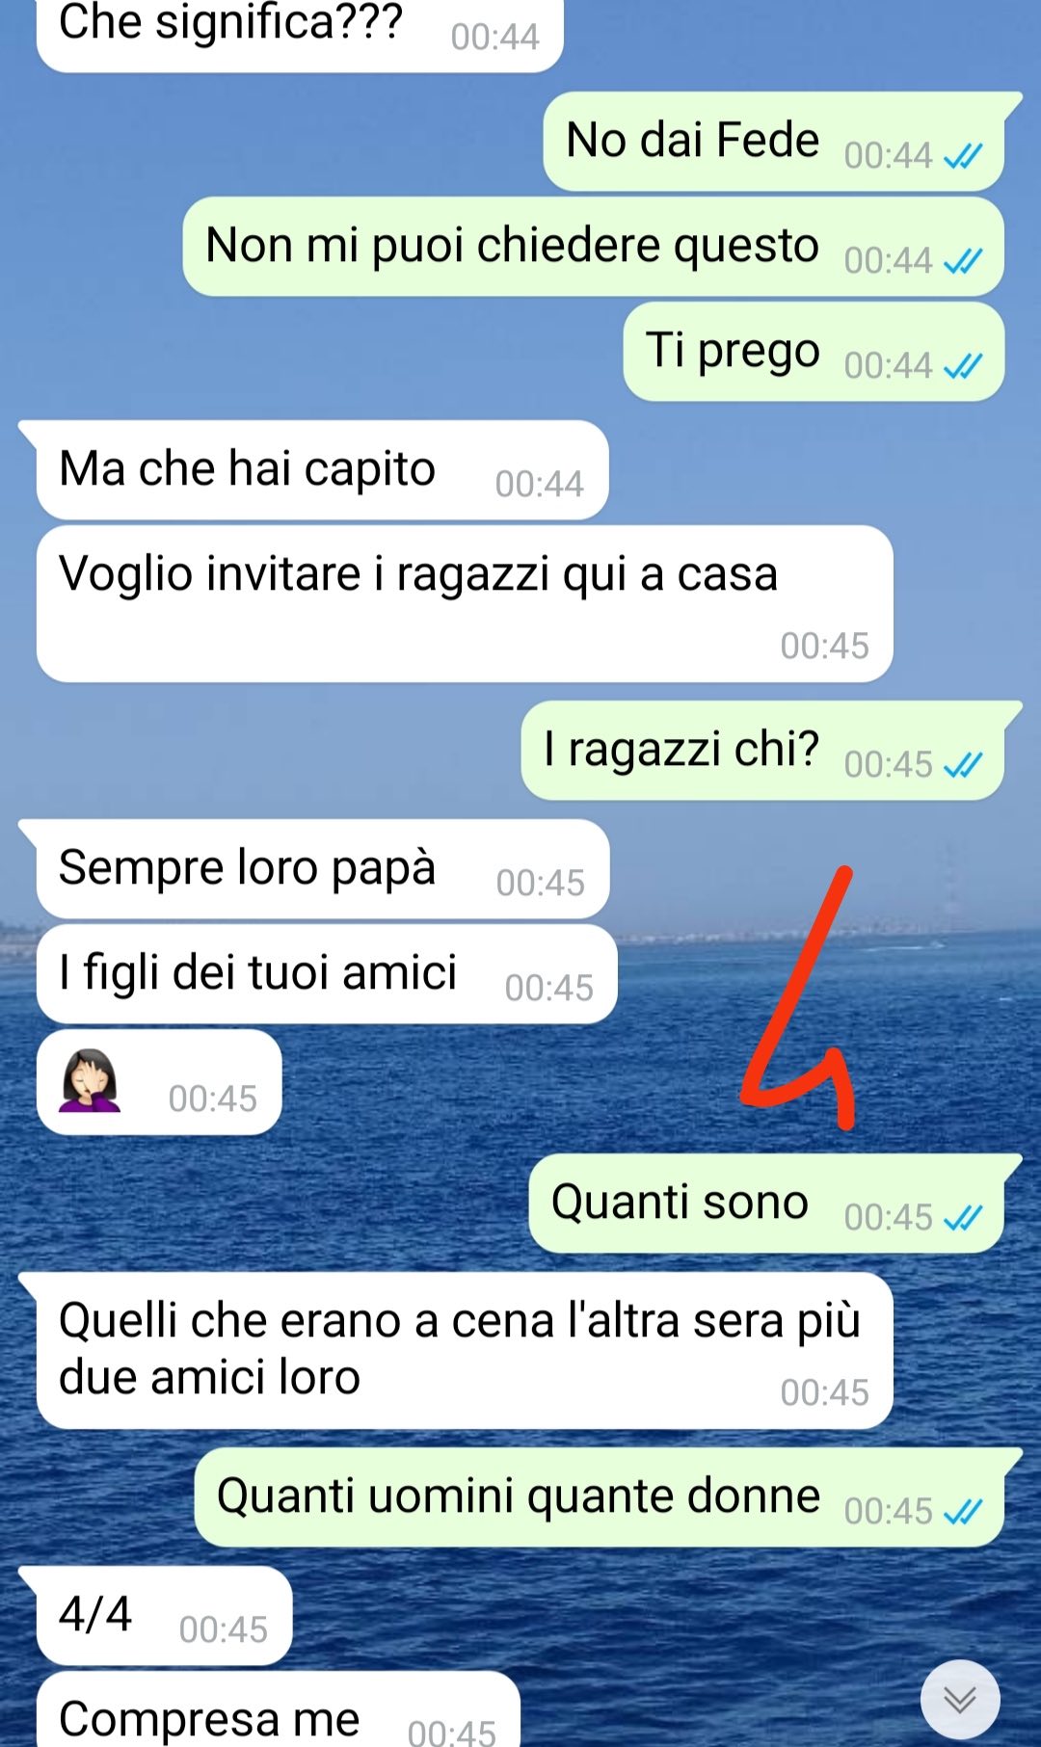This screenshot has height=1747, width=1041.
Task: Tap blue ticks on 'Quanti sono' message
Action: (x=963, y=1218)
